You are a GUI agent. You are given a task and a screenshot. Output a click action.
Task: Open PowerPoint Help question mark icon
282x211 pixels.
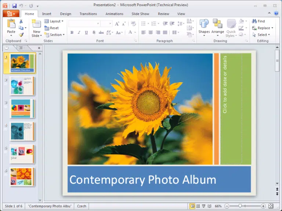276,13
